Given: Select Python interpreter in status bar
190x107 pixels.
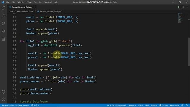Looking at the screenshot, I should coord(15,105).
